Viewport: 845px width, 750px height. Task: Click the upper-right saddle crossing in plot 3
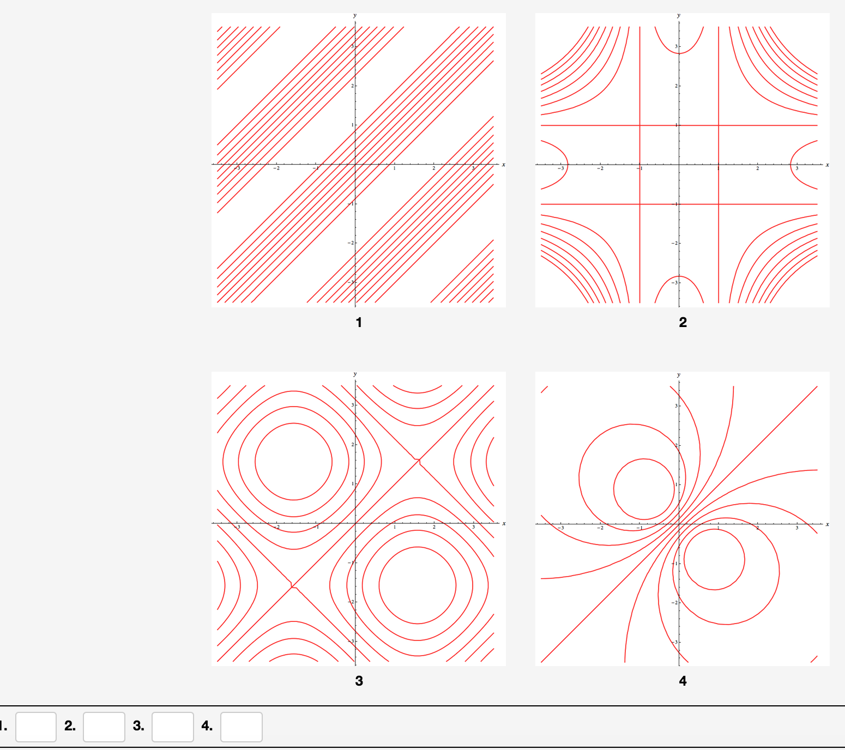418,461
